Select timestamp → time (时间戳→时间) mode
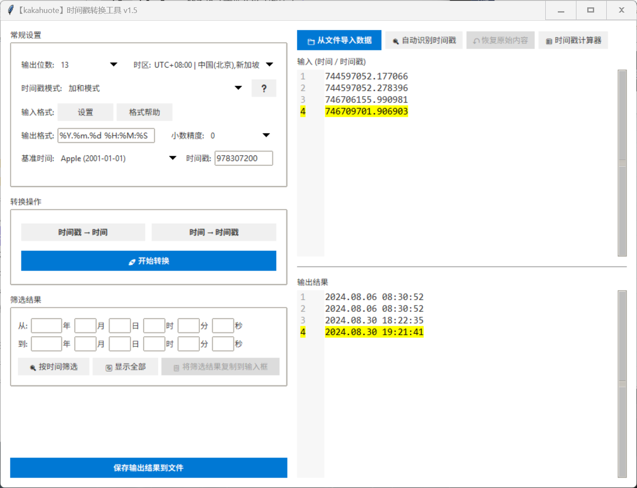This screenshot has height=488, width=637. (83, 232)
